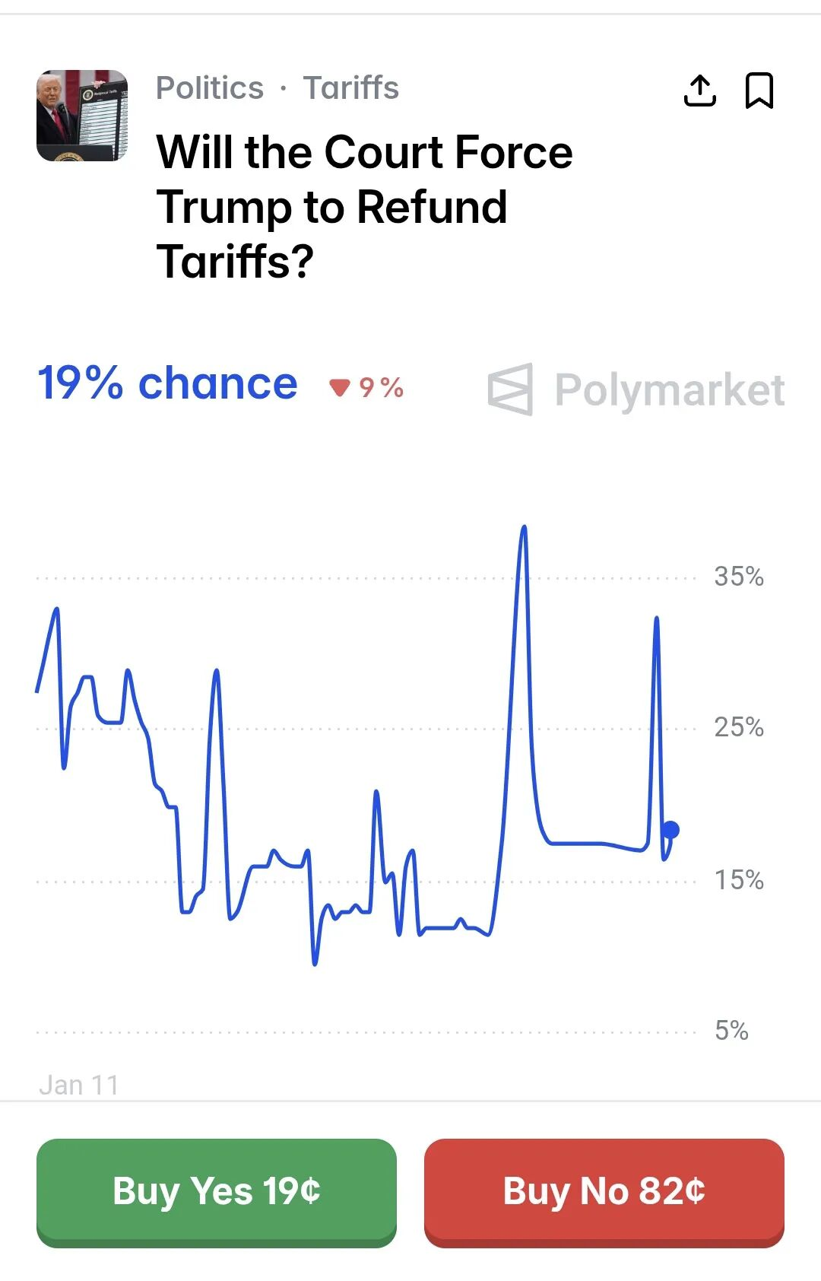This screenshot has height=1281, width=821.
Task: Click the 5% axis label
Action: (731, 1031)
